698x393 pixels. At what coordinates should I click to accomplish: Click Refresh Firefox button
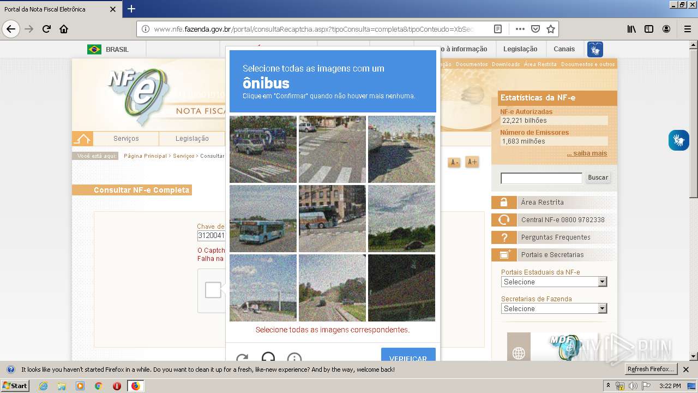(651, 370)
